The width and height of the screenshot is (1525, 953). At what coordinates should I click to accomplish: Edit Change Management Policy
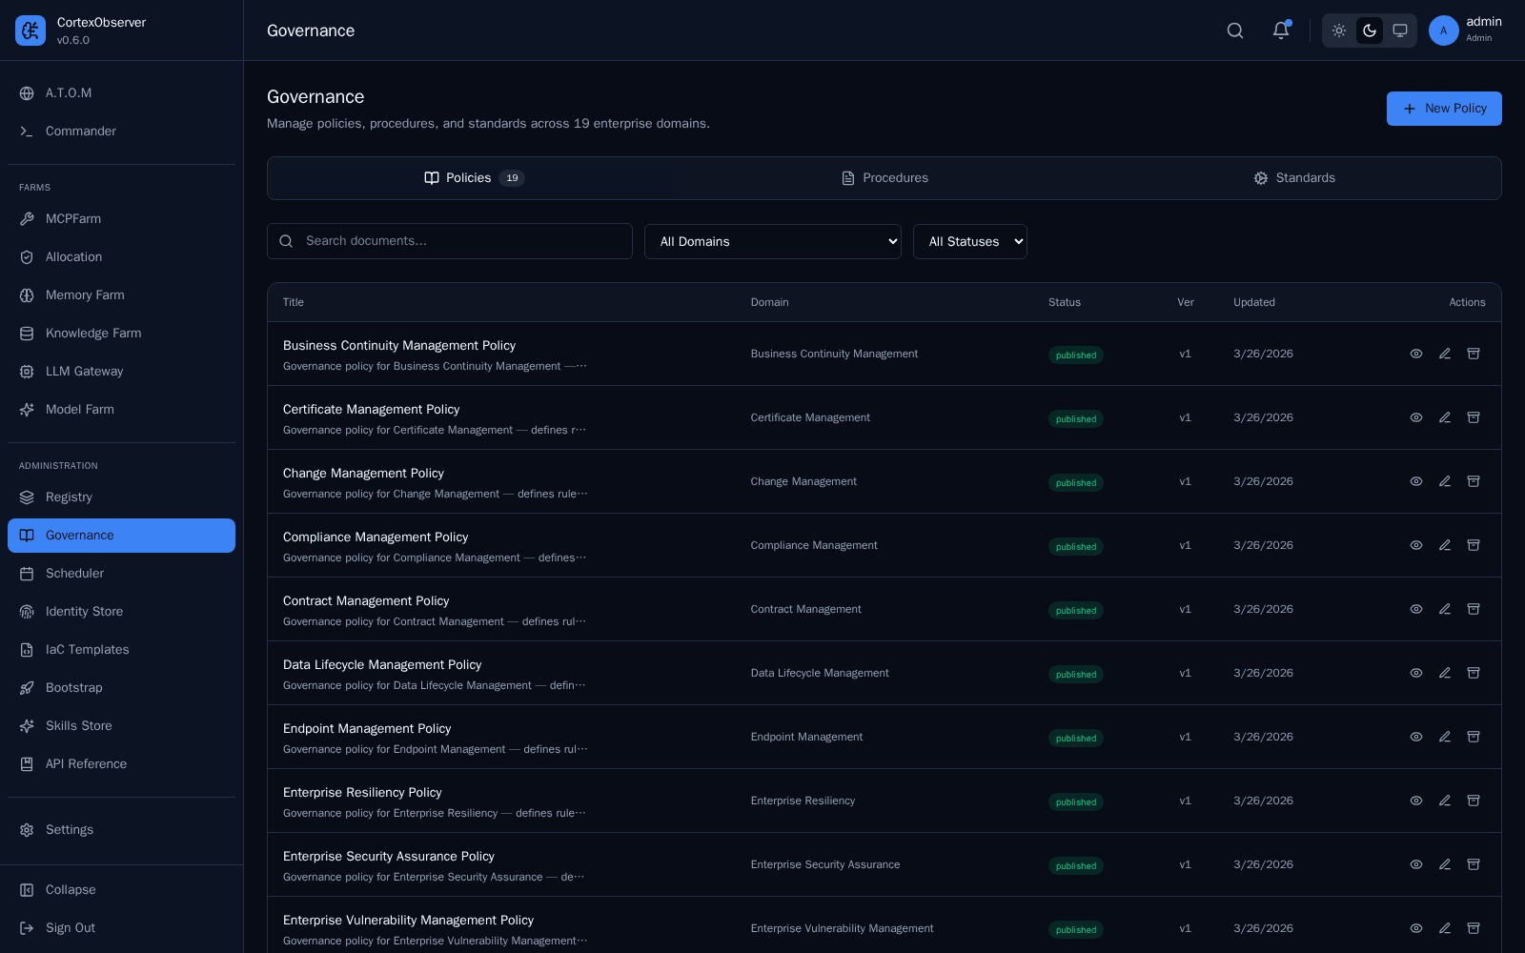pos(1445,481)
